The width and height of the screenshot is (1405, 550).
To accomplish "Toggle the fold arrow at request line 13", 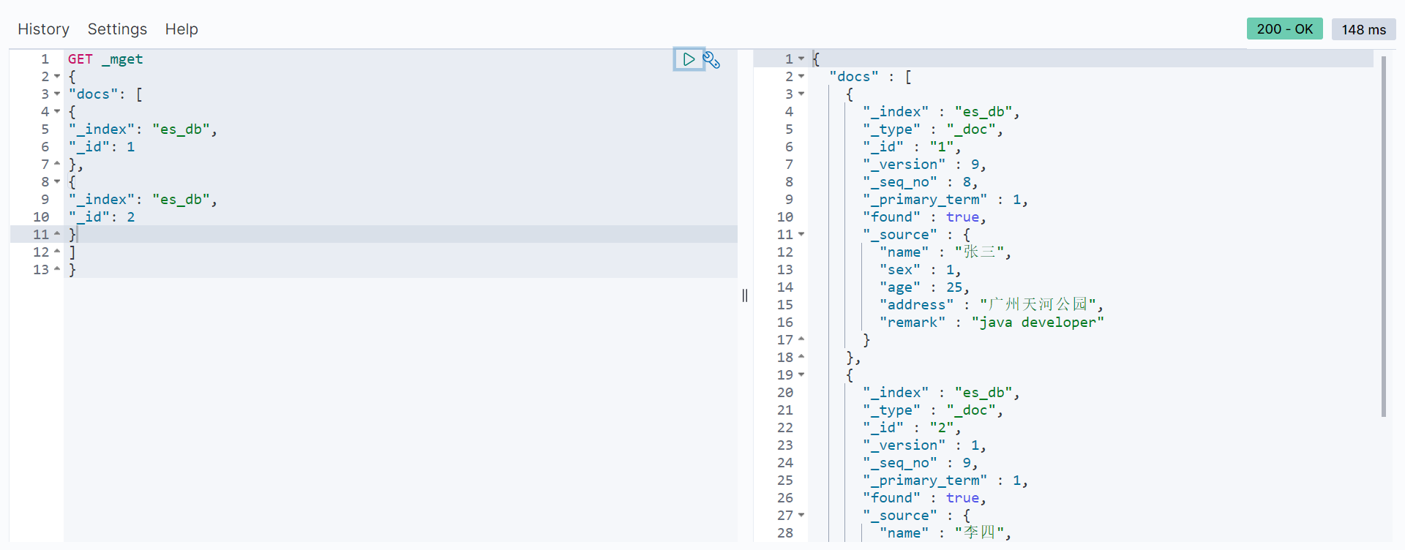I will 57,270.
